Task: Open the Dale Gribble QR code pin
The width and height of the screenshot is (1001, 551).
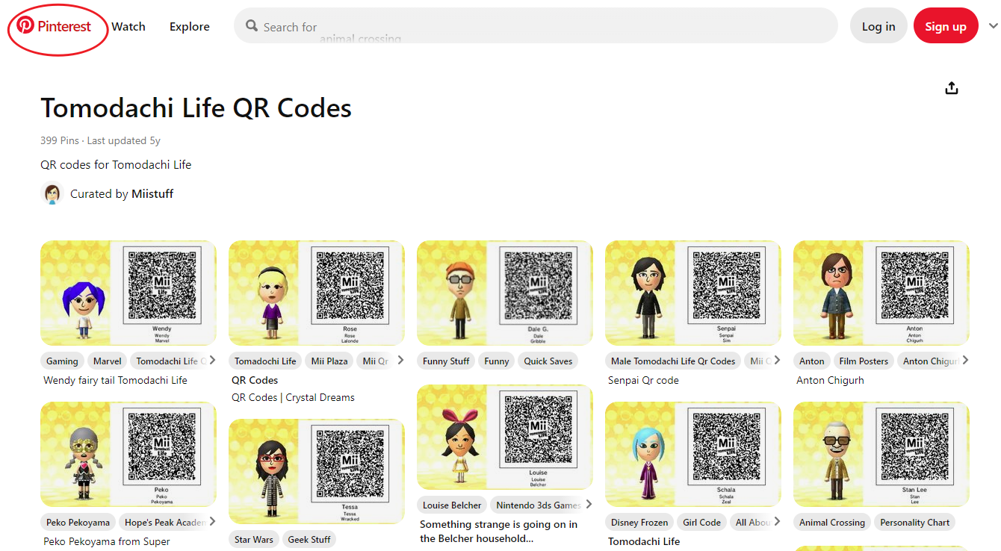Action: click(x=505, y=293)
